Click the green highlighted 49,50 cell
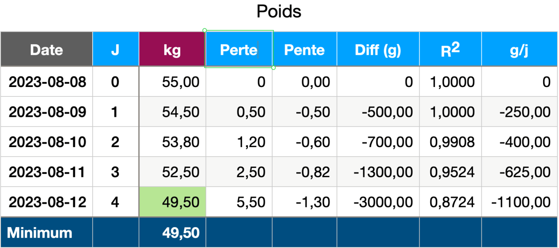The width and height of the screenshot is (559, 248). [173, 202]
